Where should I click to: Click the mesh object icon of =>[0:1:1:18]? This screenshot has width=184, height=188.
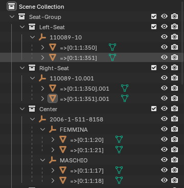click(x=63, y=180)
